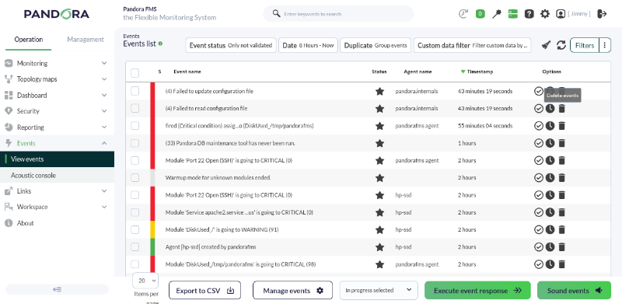
Task: Set 'Agent [hp-ssd] created' event in progress
Action: click(550, 246)
